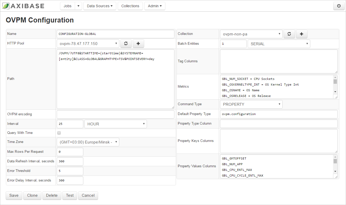Expand the Admin menu
The width and height of the screenshot is (346, 205).
click(155, 6)
